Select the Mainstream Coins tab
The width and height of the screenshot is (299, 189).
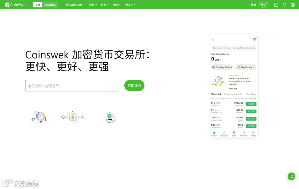234,94
